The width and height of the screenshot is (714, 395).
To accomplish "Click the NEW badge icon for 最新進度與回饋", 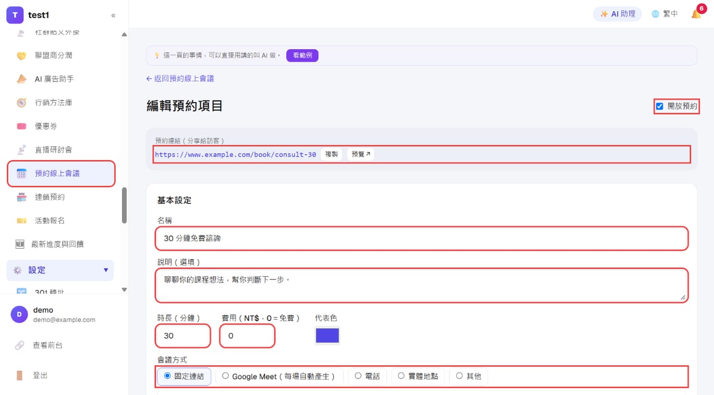I will click(x=19, y=244).
